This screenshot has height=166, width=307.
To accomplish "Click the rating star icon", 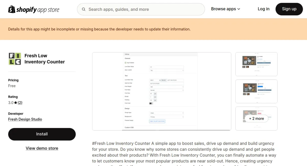I will (x=16, y=103).
